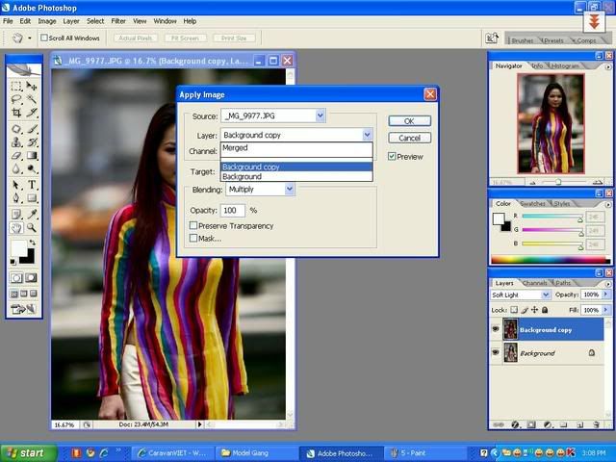Click the foreground color swatch in toolbox
The width and height of the screenshot is (616, 462).
pos(19,247)
